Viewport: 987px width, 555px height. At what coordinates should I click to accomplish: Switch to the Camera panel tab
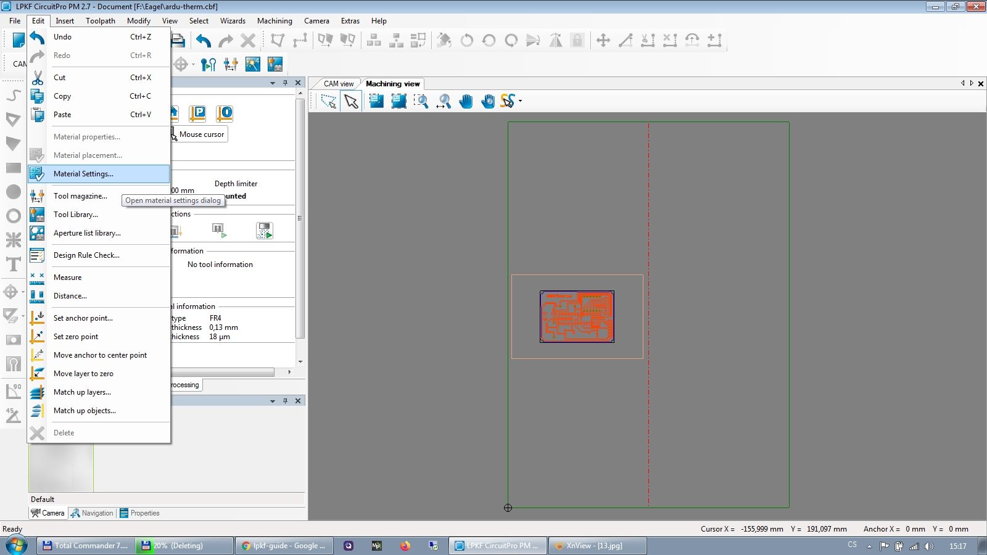[47, 513]
